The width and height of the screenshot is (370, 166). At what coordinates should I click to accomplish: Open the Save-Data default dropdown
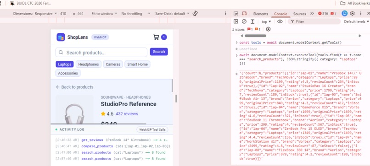click(x=172, y=14)
